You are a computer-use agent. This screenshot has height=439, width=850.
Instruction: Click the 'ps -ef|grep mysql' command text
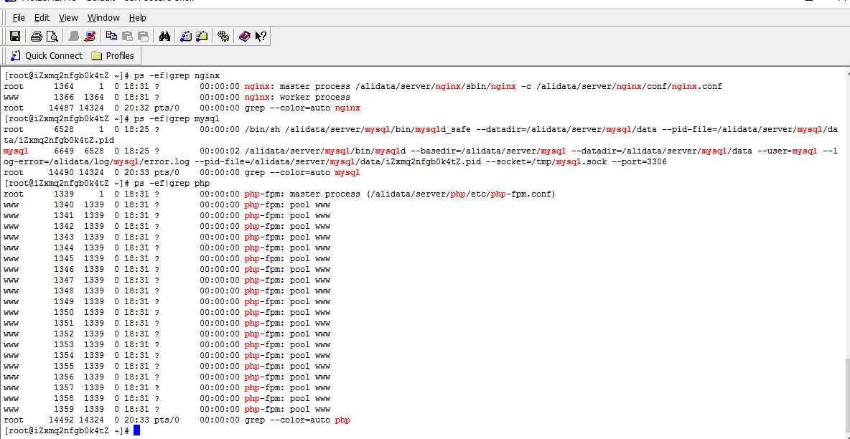(177, 118)
